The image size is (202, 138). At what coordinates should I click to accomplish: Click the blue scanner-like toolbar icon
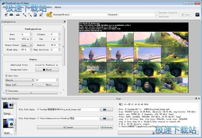(11, 15)
